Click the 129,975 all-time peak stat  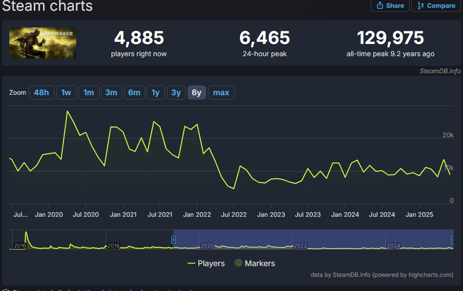[x=390, y=43]
